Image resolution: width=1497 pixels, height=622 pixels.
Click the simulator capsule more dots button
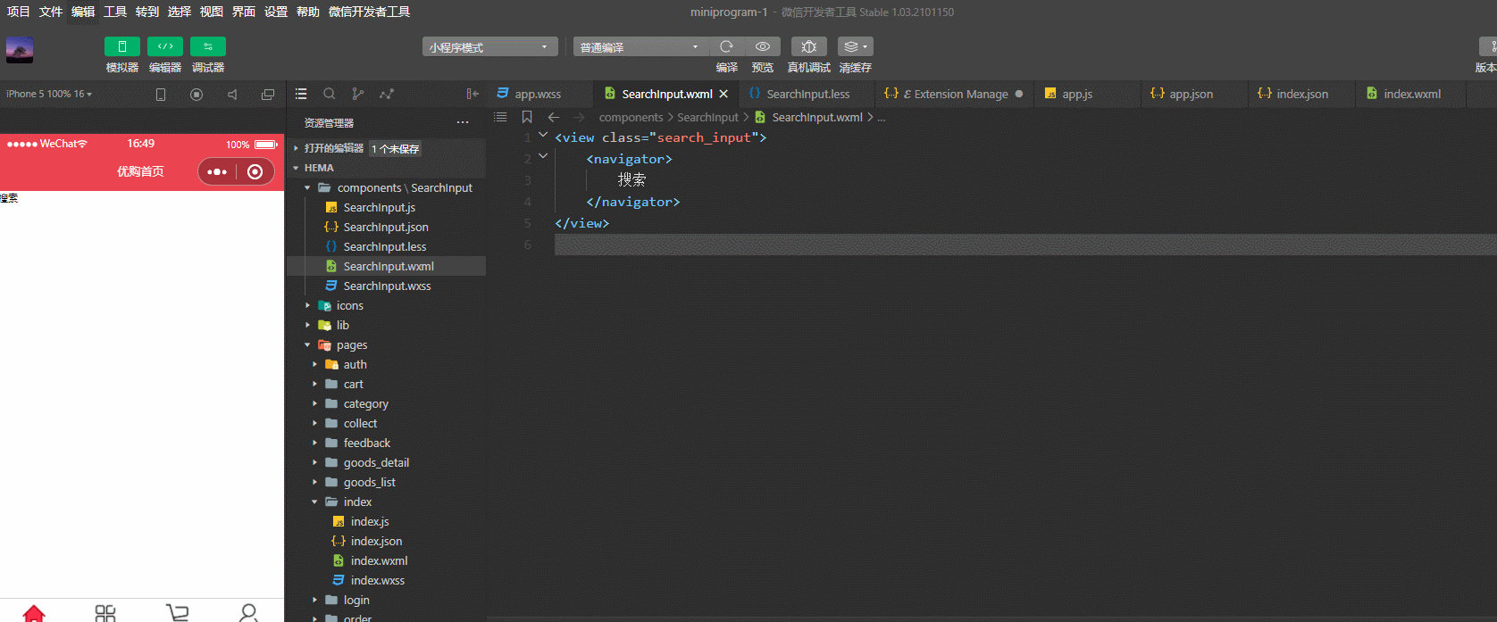217,171
